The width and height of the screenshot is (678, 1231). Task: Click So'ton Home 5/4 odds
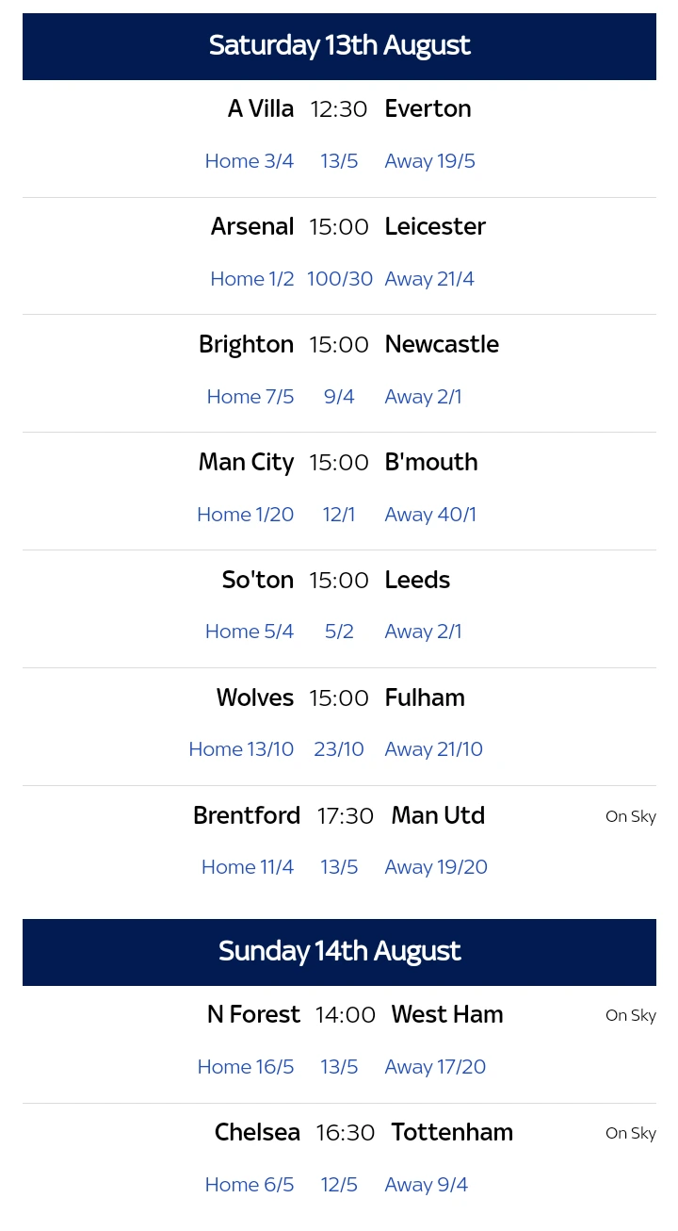coord(250,632)
